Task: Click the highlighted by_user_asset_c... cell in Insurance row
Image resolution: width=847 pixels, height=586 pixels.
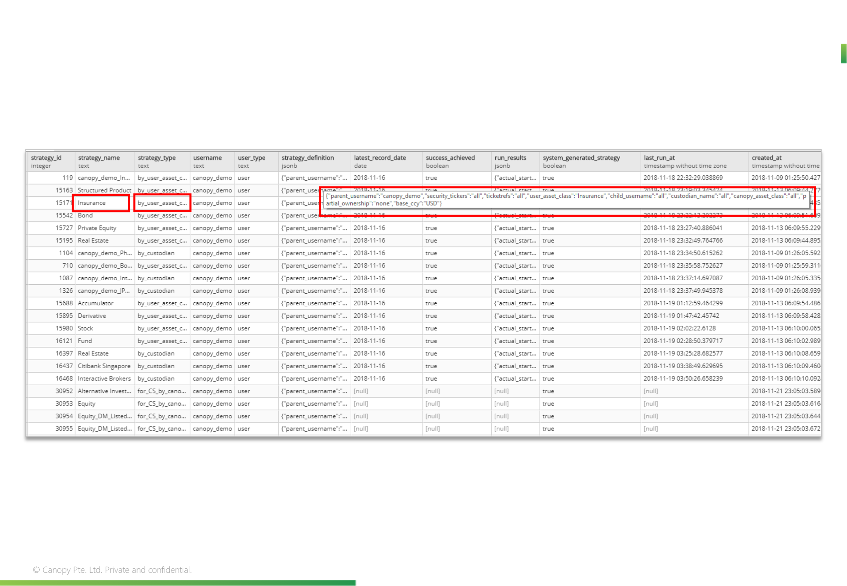Action: 162,203
